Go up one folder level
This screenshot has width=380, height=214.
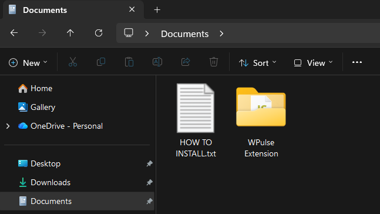click(x=70, y=33)
